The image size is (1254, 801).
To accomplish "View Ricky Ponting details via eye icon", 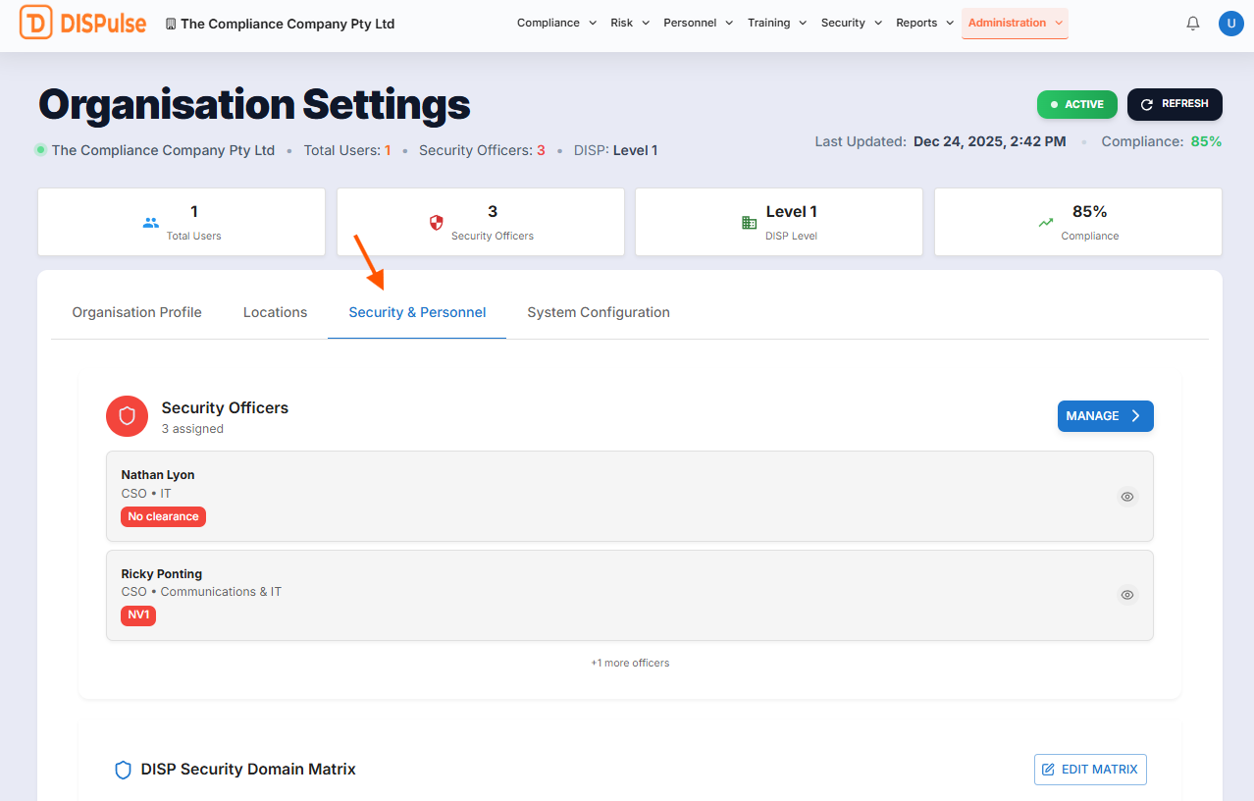I will point(1127,595).
